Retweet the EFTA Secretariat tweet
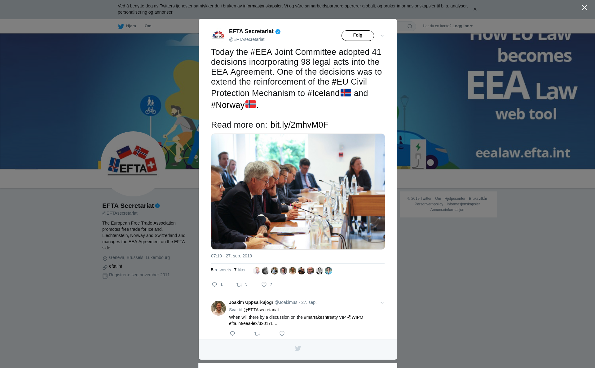This screenshot has height=368, width=595. point(239,285)
